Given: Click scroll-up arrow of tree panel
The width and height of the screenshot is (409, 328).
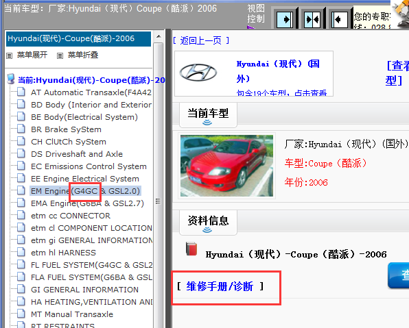Looking at the screenshot, I should click(158, 37).
